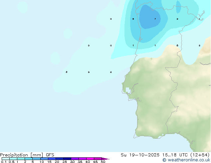Select the 2–5 mm legend color swatch

29,159
